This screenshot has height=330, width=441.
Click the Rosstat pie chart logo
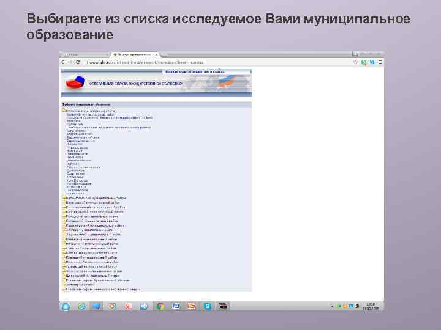(75, 82)
